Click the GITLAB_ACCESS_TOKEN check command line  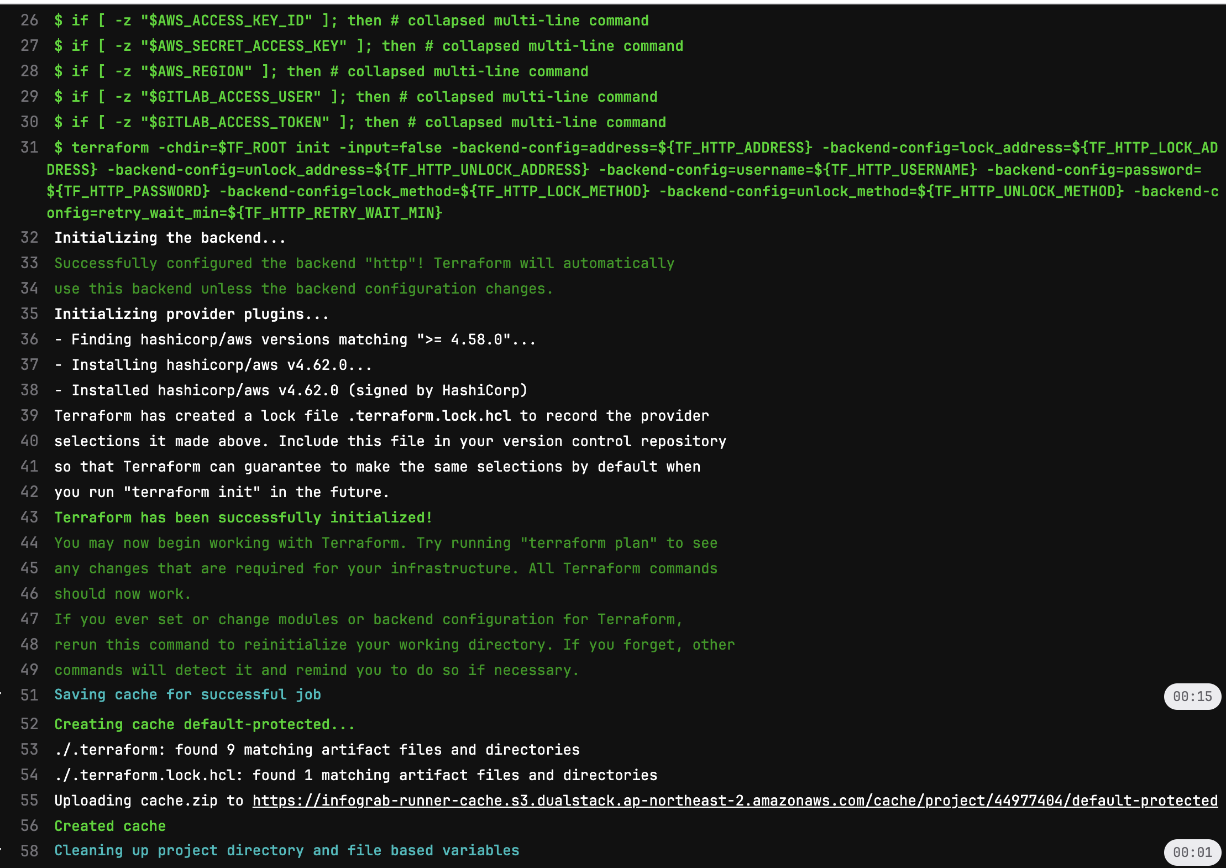[360, 122]
